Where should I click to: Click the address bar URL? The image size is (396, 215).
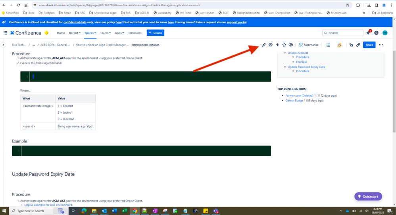pyautogui.click(x=119, y=5)
